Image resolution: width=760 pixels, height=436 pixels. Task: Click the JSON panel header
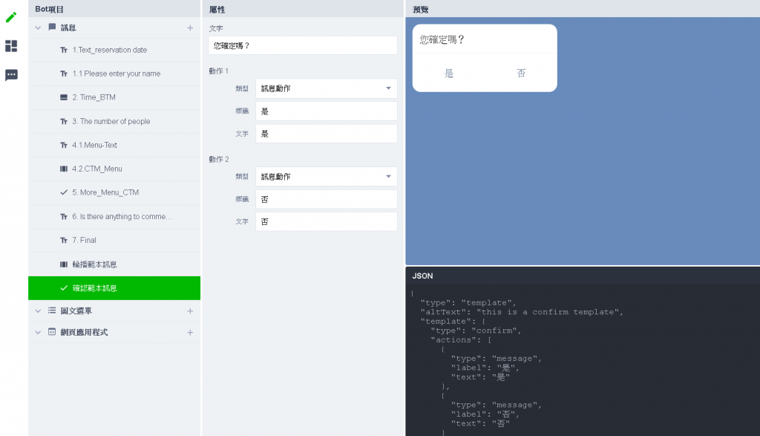[422, 276]
